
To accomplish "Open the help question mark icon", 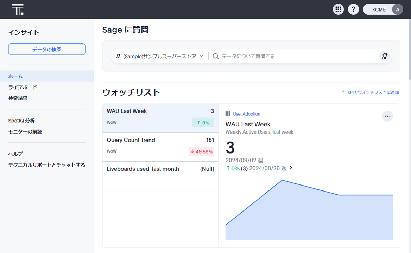I will pyautogui.click(x=353, y=9).
